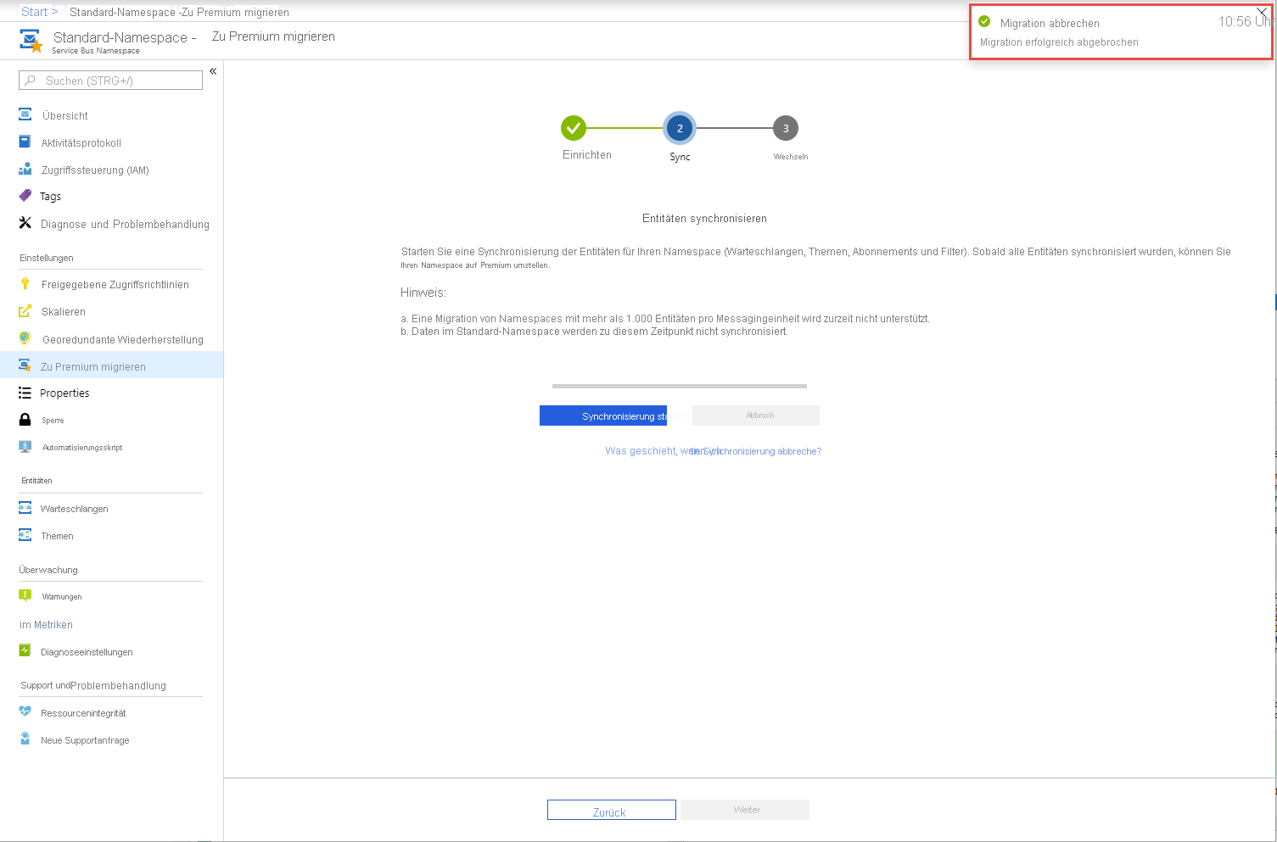
Task: Click the Migration abbrechen notification title
Action: coord(1050,23)
